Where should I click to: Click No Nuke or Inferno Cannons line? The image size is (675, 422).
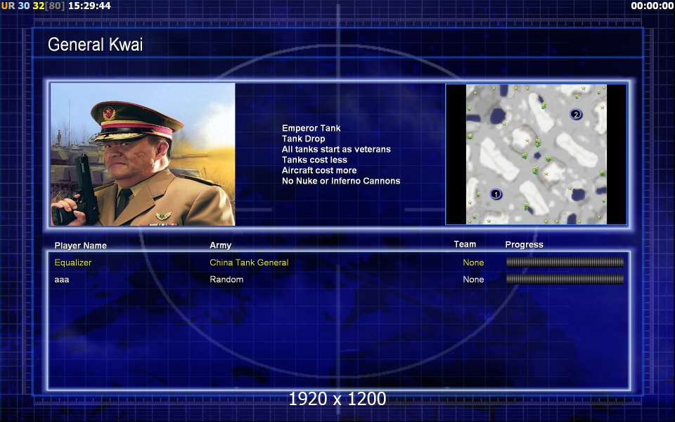pyautogui.click(x=341, y=181)
